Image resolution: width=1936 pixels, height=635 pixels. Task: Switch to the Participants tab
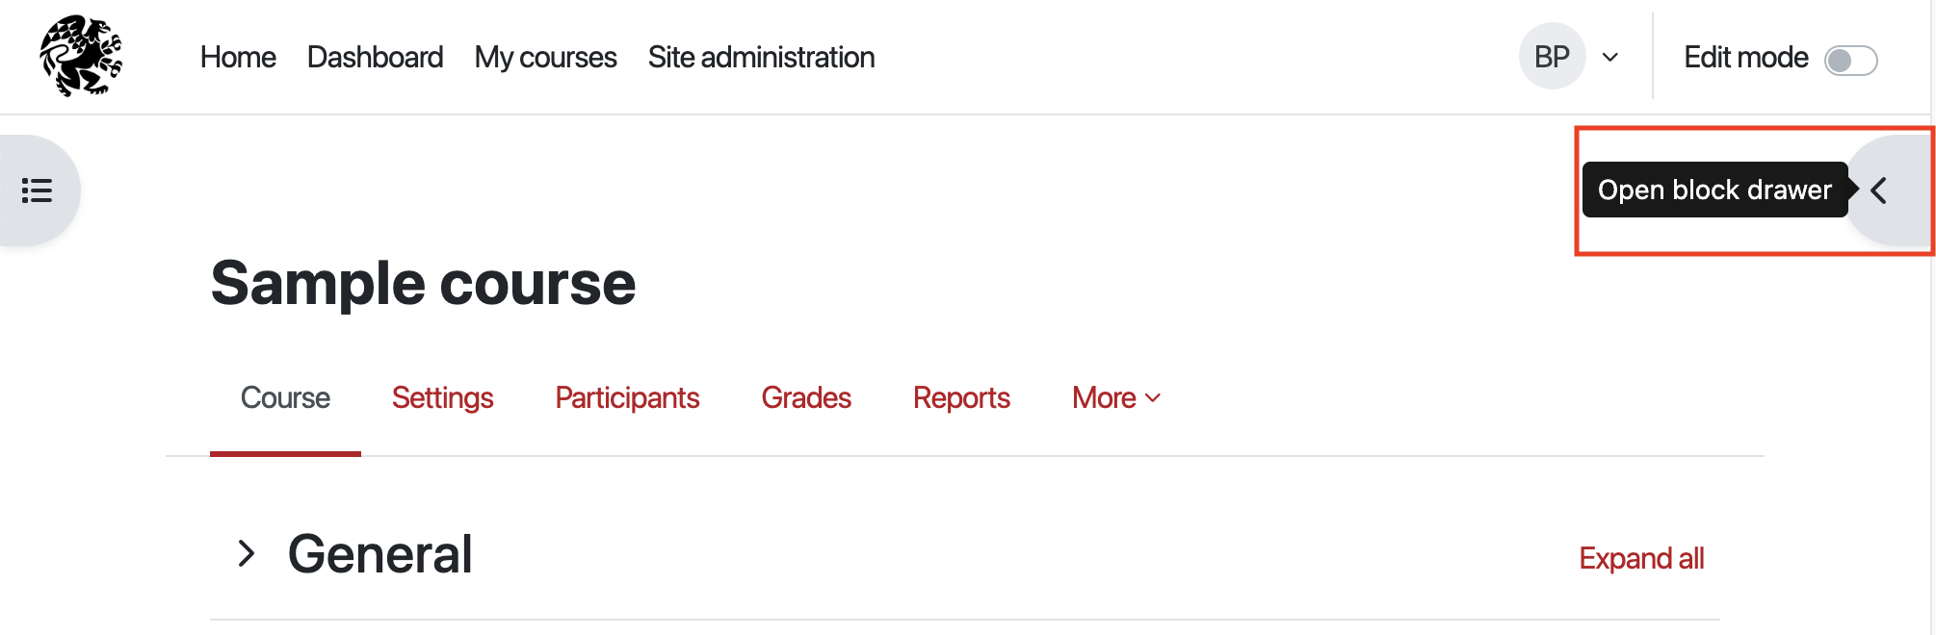[x=627, y=398]
